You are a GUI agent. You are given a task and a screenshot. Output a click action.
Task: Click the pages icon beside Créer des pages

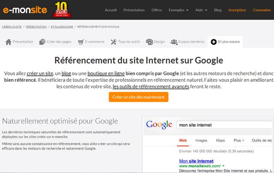tap(42, 42)
